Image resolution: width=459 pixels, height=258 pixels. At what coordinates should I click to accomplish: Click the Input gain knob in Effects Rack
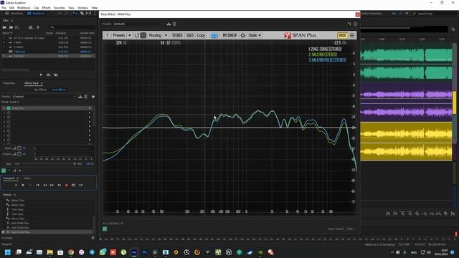(x=19, y=148)
